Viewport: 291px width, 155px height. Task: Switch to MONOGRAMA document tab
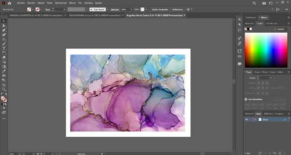(95, 15)
